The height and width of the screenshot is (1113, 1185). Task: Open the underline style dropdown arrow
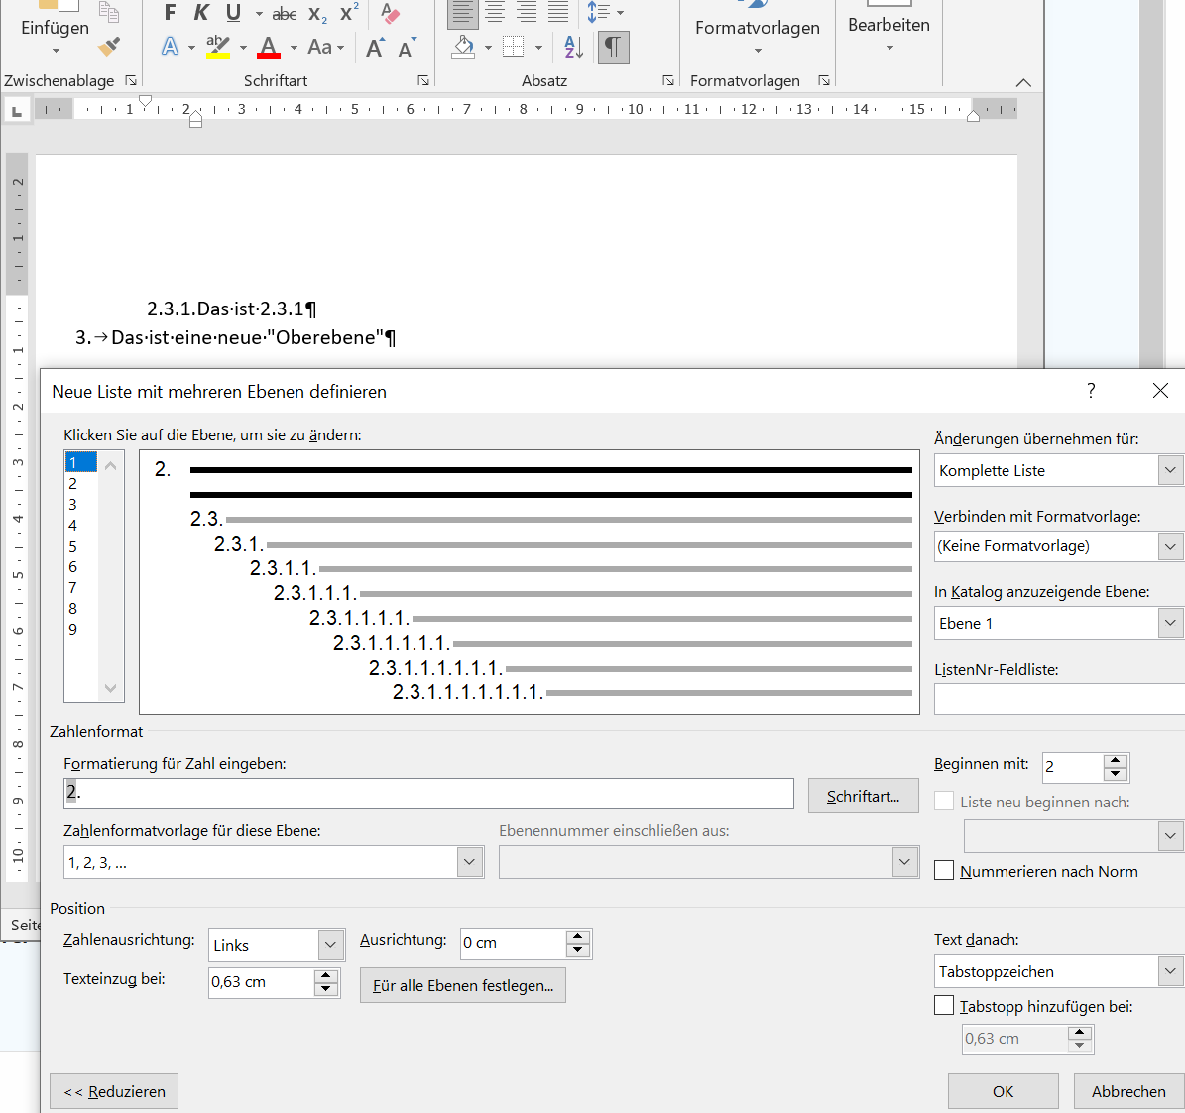coord(259,14)
